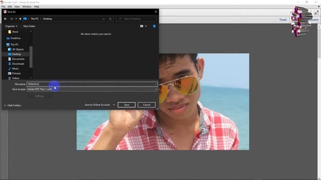
Task: Select Word folder in navigation pane
Action: point(15,32)
